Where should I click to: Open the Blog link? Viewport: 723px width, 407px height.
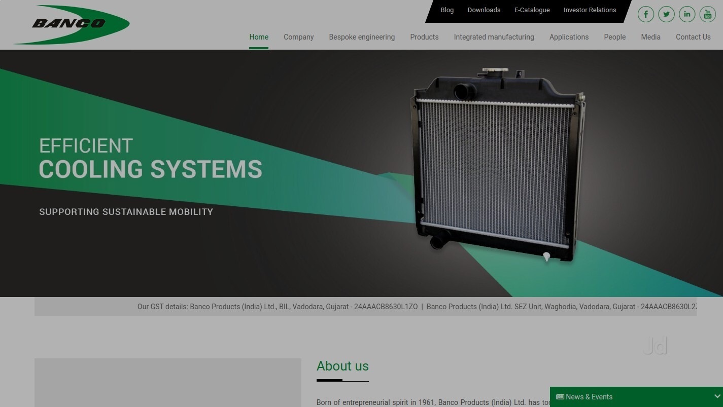pyautogui.click(x=447, y=10)
